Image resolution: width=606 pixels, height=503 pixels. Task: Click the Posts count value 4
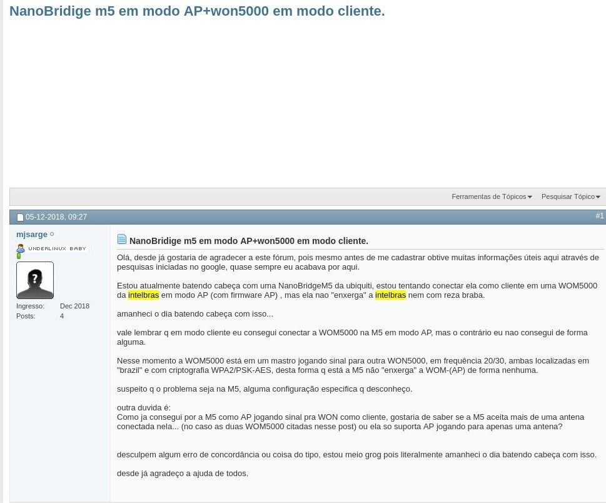tap(62, 316)
